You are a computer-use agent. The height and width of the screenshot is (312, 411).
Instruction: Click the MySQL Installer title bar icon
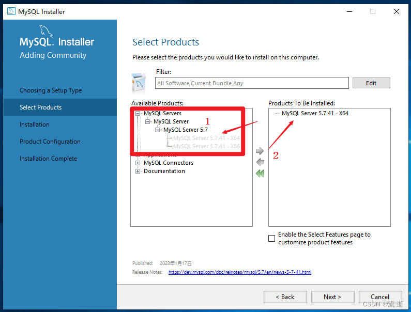click(x=11, y=11)
